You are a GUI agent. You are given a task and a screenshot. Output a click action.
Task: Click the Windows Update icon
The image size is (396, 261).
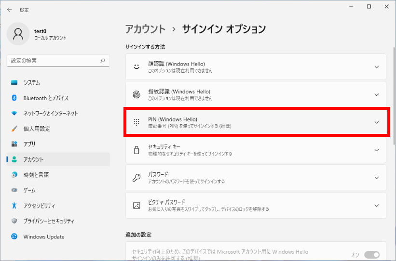(14, 236)
